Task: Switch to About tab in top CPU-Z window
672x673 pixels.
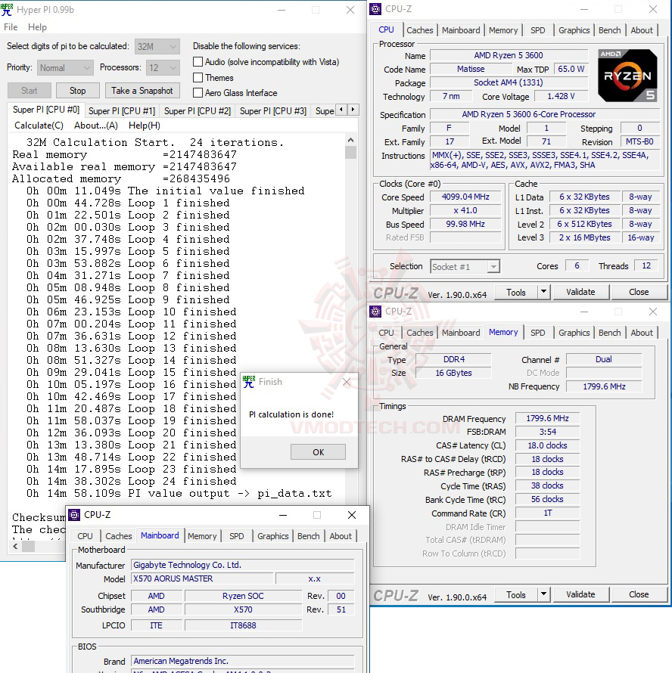Action: coord(642,30)
